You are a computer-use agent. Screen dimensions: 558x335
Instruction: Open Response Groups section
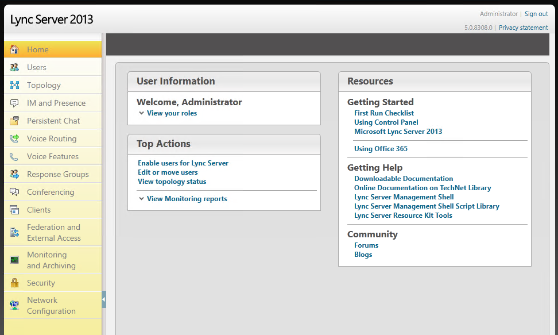click(53, 174)
